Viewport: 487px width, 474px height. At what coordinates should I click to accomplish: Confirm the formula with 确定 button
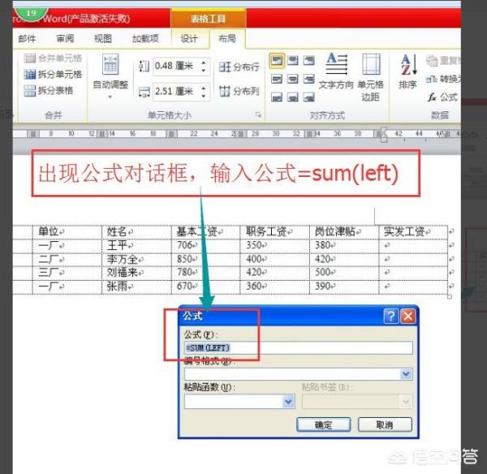click(323, 424)
